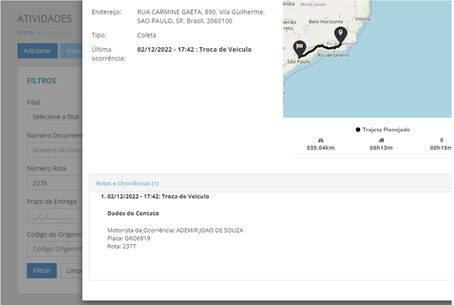Click occurrence entry '1. 02/12/2022 - 17:42: Troca de Veículo'
The image size is (454, 305).
[x=155, y=196]
